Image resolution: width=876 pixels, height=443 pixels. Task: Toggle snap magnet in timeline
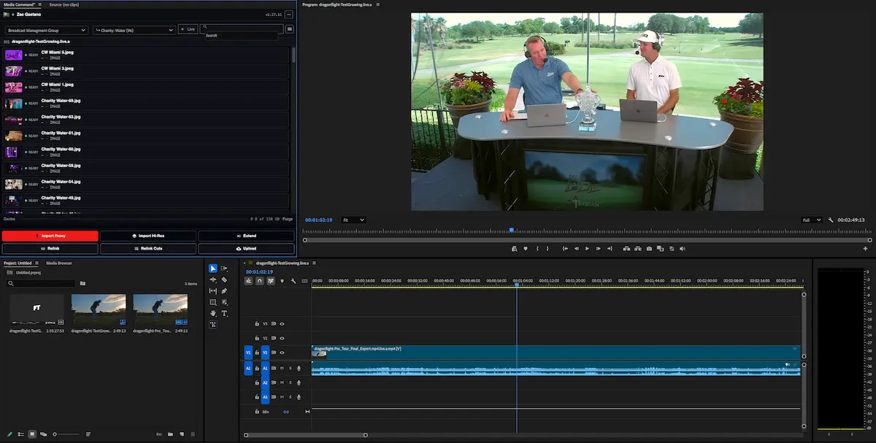[x=259, y=281]
